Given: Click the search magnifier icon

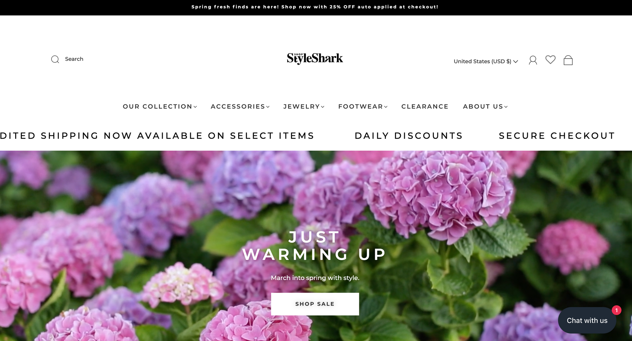Looking at the screenshot, I should point(55,59).
